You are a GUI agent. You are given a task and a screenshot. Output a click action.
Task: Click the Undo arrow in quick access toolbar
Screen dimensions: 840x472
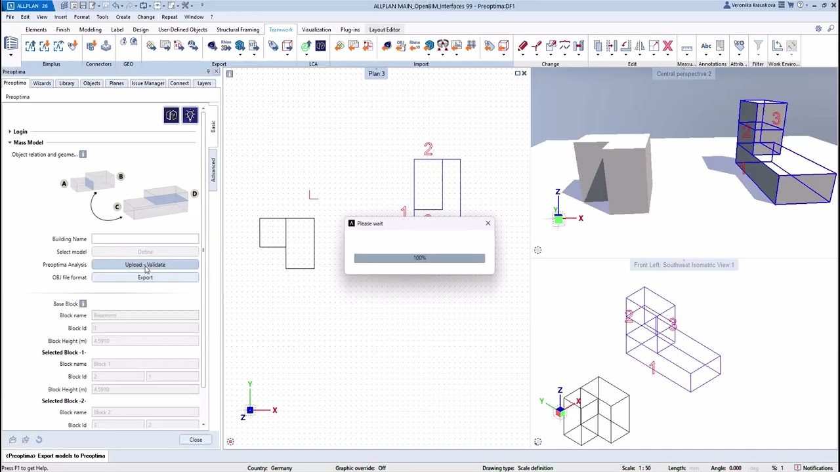(x=115, y=5)
